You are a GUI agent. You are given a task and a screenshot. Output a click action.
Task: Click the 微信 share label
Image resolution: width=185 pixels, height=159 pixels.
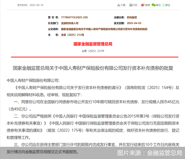158,5
